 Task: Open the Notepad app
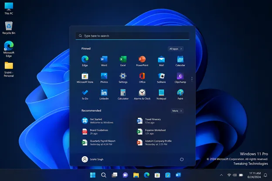[x=161, y=94]
